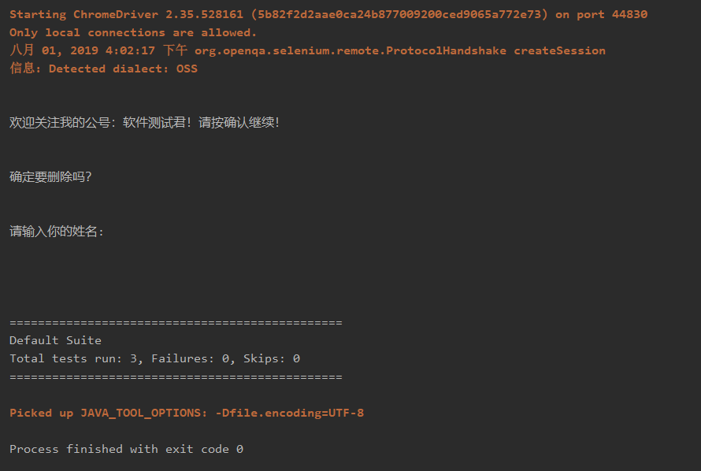
Task: Click the 'Total tests run: 3' text
Action: 73,358
